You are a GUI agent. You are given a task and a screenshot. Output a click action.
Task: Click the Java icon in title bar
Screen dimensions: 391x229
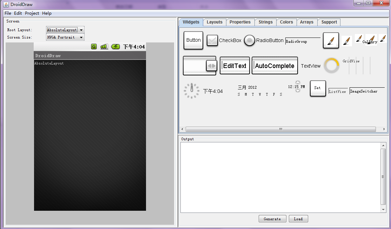click(6, 5)
